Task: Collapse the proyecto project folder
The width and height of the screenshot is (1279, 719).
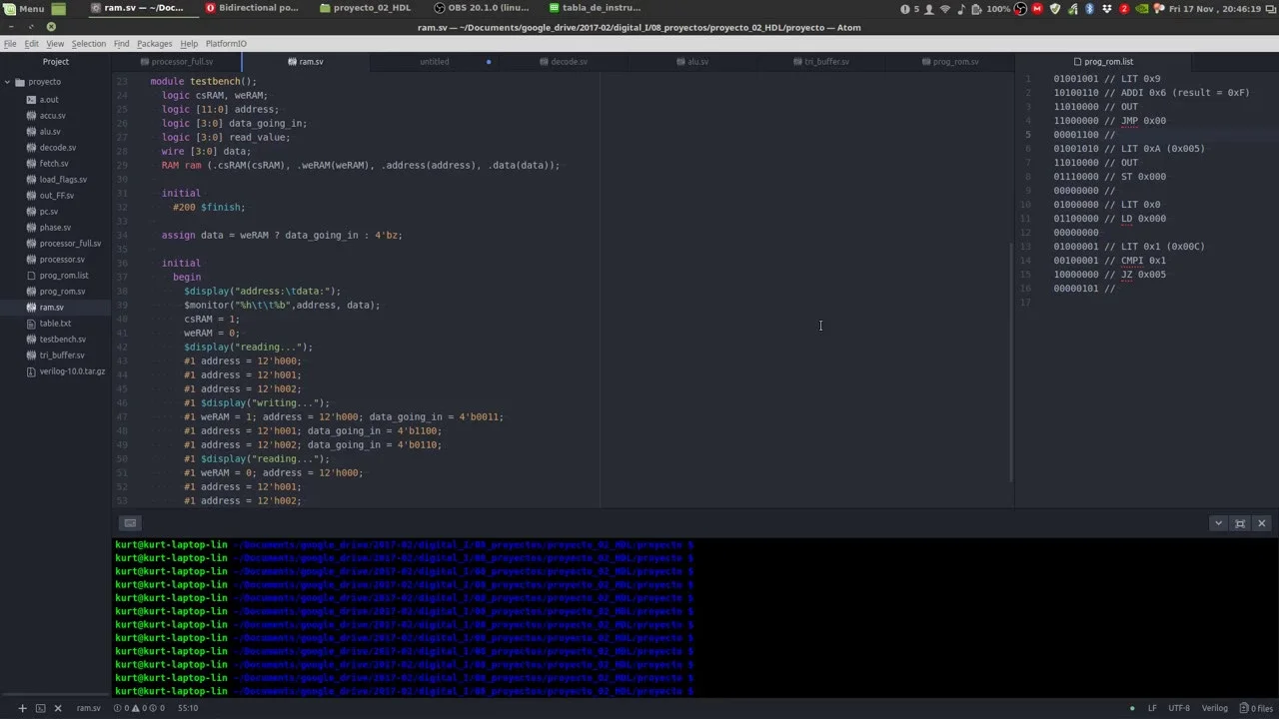Action: 44,82
